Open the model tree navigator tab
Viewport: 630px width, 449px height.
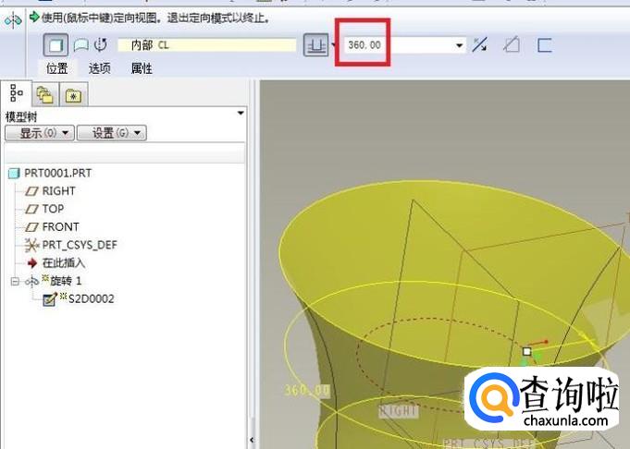[x=16, y=93]
